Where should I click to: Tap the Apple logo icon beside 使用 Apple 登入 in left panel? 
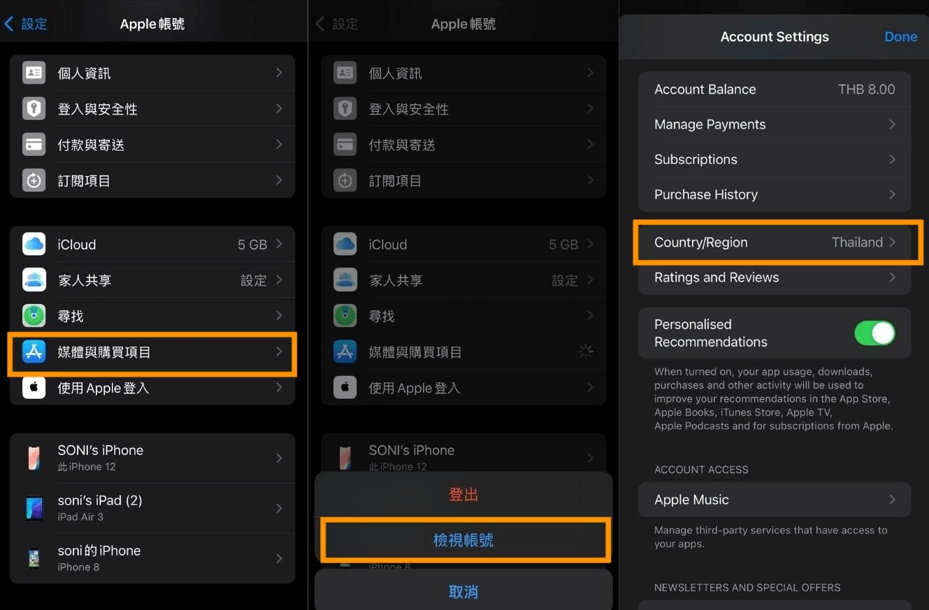click(x=34, y=387)
